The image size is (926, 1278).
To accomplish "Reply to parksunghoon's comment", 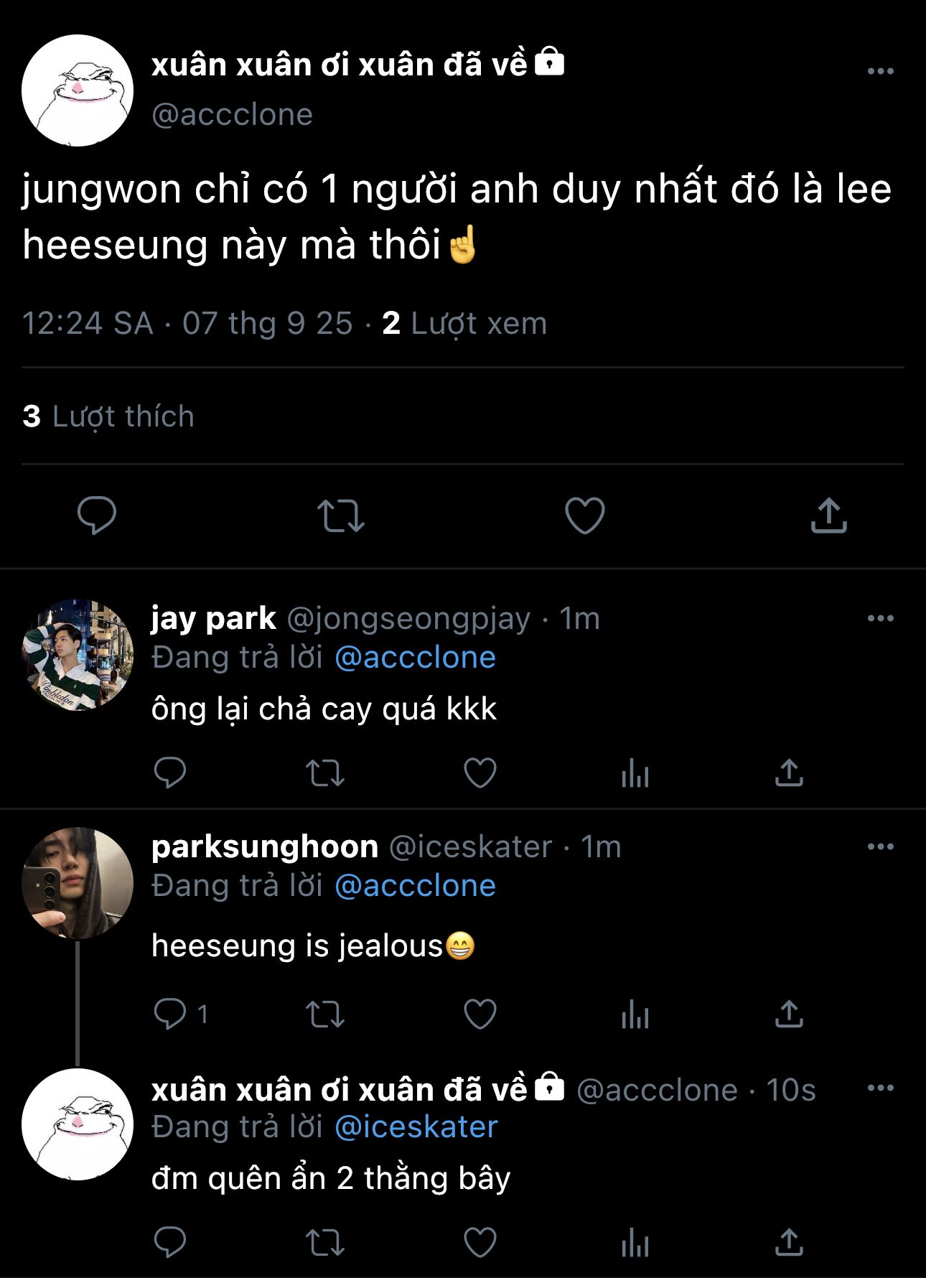I will pyautogui.click(x=170, y=1014).
